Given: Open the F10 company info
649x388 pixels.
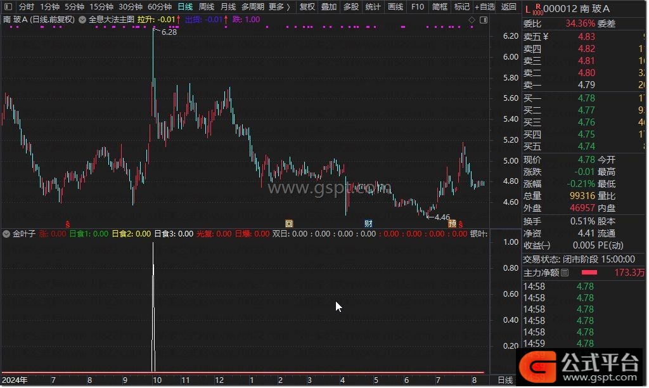Looking at the screenshot, I should [418, 6].
